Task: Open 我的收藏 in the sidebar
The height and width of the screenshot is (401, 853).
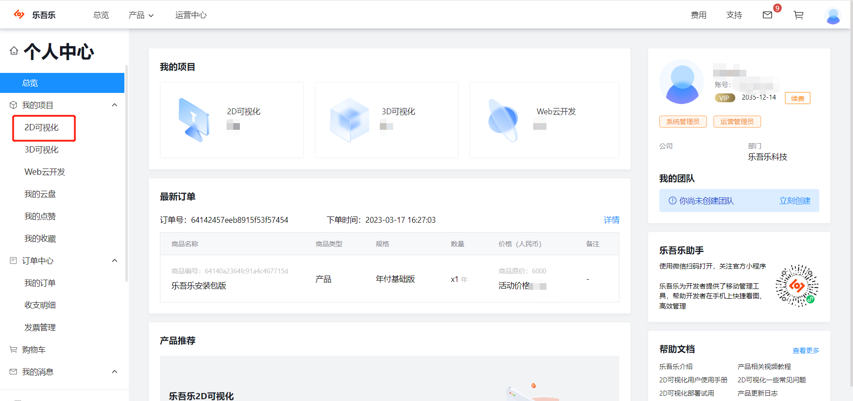Action: click(40, 239)
